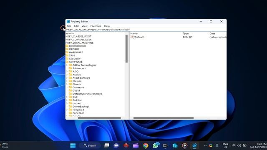This screenshot has width=267, height=150.
Task: Click the values pane horizontal scrollbar
Action: tap(164, 118)
